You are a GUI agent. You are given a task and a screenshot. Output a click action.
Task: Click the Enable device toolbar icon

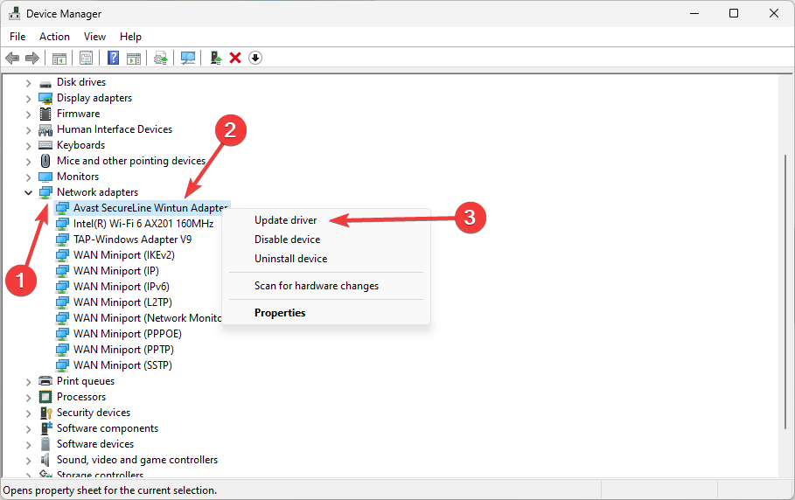216,58
